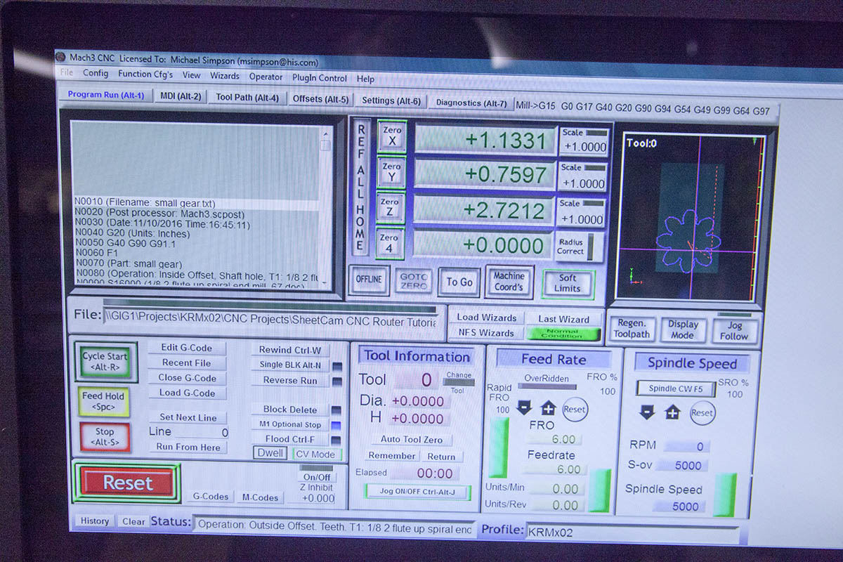Click Auto Tool Zero button

[x=412, y=439]
